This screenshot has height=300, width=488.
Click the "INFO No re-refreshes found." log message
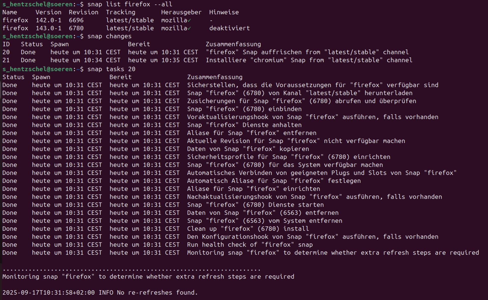tap(148, 293)
